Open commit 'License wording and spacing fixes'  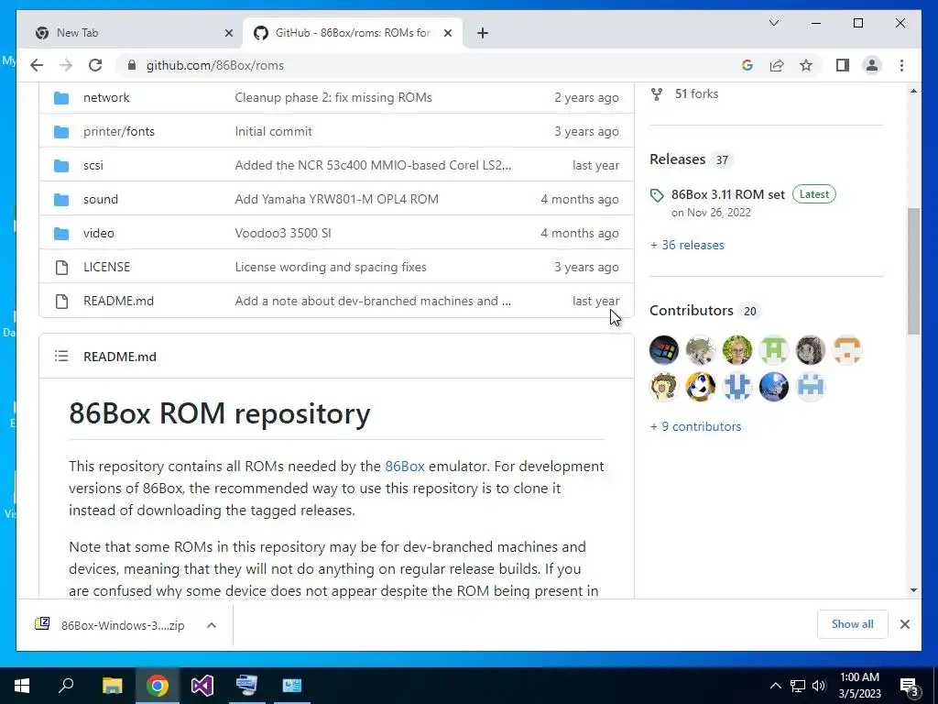coord(331,267)
